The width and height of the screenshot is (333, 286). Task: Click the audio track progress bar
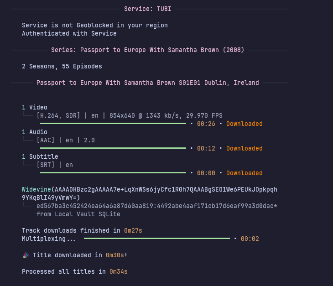(113, 148)
